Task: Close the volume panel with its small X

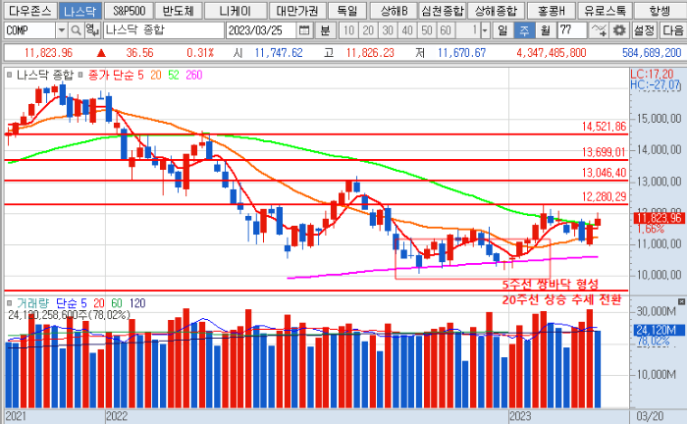Action: point(681,301)
